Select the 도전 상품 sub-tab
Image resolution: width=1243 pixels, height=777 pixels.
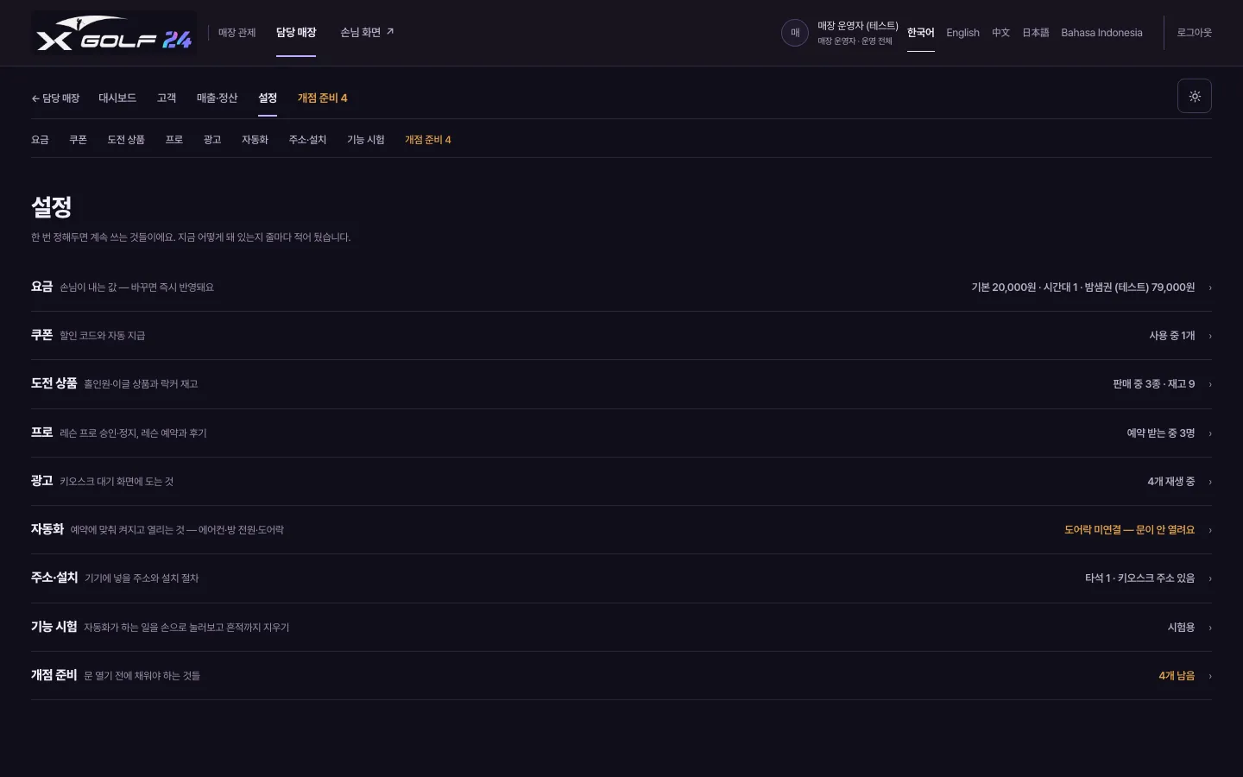[126, 140]
